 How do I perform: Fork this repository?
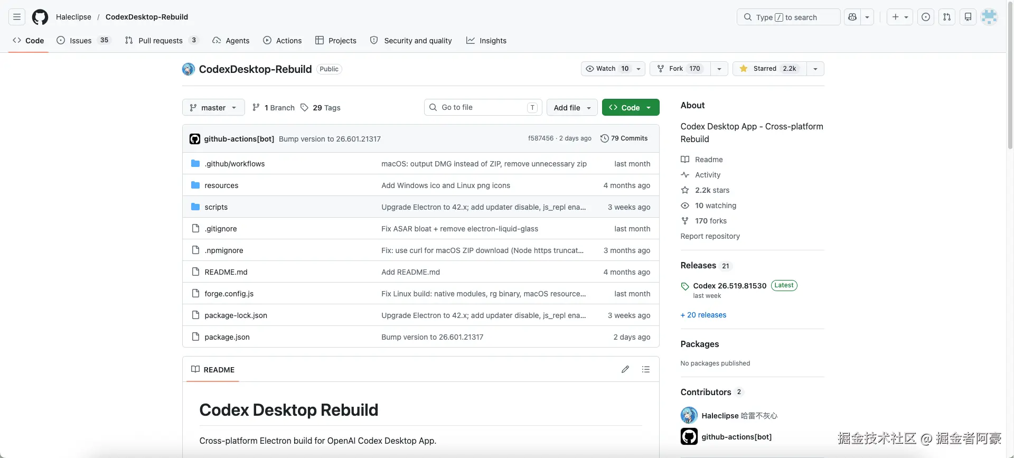(680, 69)
